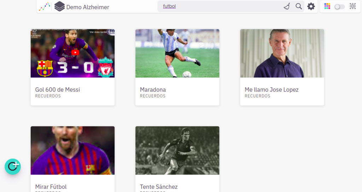Switch to the network graph view icon

pos(352,6)
